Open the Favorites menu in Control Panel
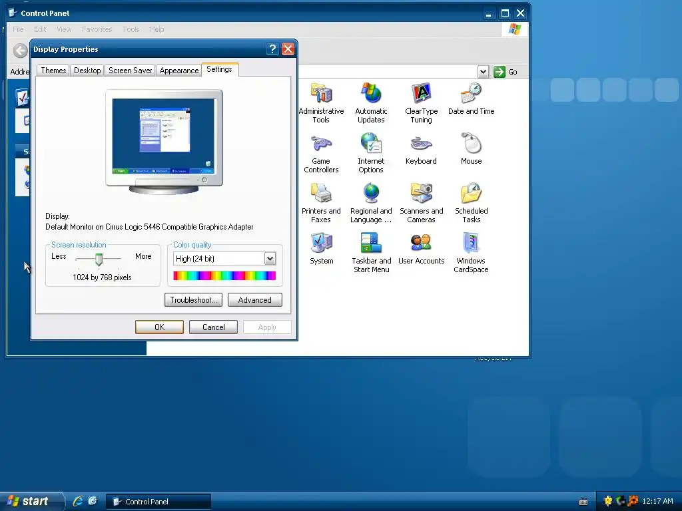Image resolution: width=682 pixels, height=511 pixels. click(97, 29)
